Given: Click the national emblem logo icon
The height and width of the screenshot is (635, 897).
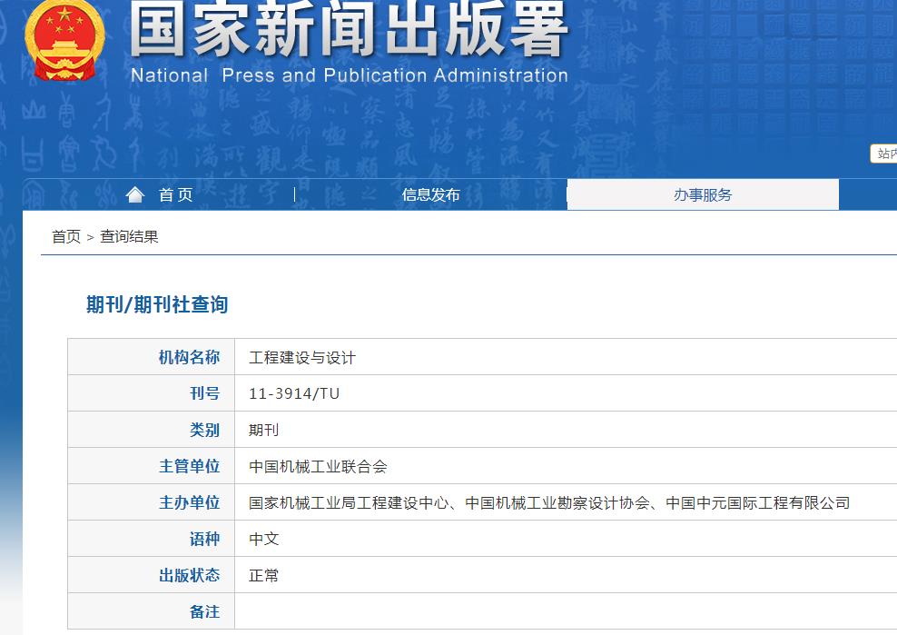Looking at the screenshot, I should 64,41.
